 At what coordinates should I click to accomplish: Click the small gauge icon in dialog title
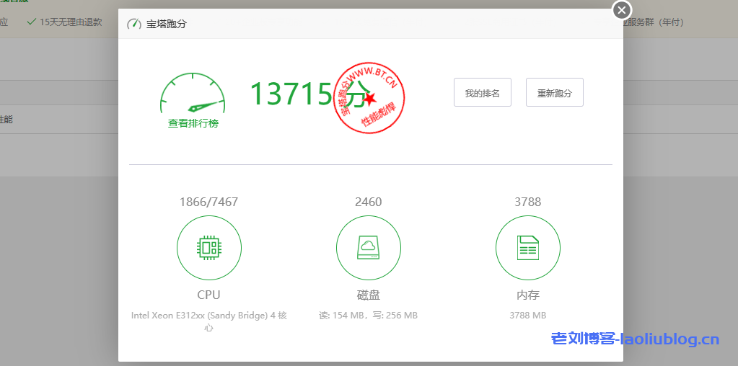[x=134, y=24]
